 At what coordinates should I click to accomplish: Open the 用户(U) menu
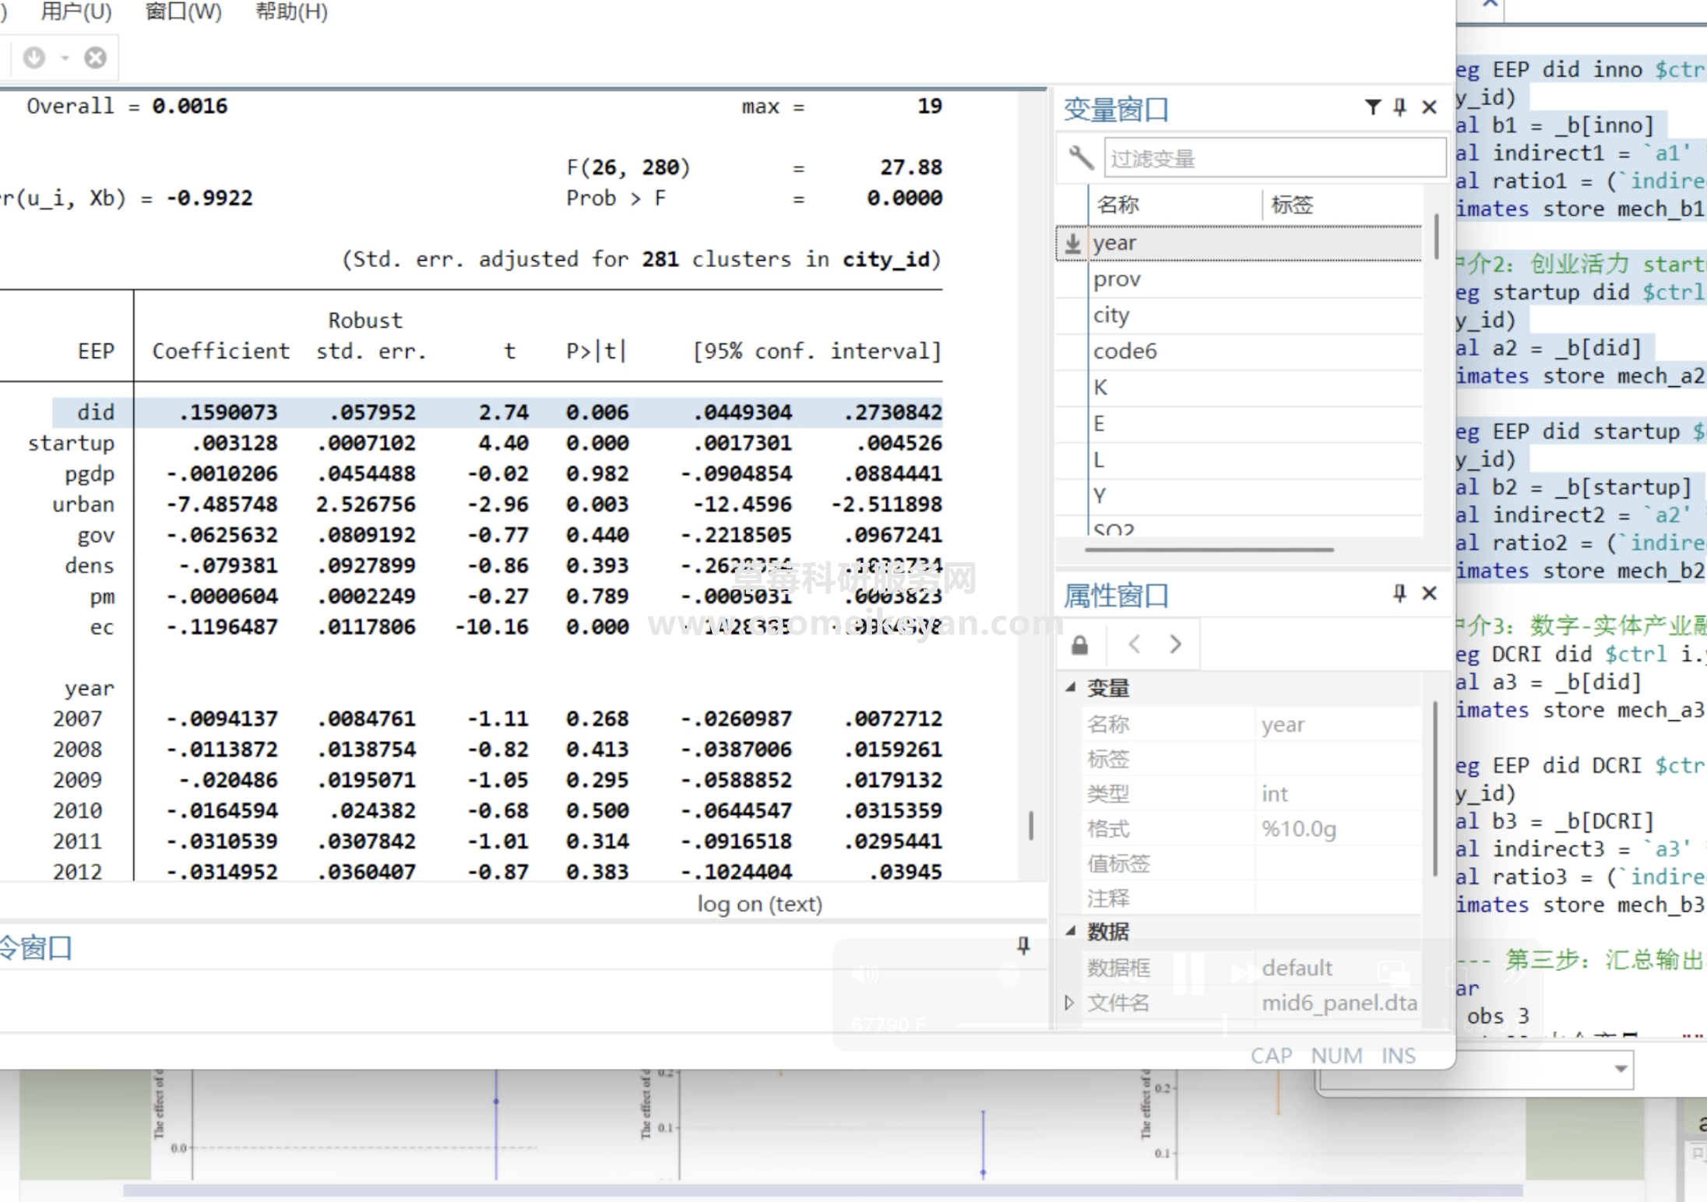pyautogui.click(x=76, y=12)
